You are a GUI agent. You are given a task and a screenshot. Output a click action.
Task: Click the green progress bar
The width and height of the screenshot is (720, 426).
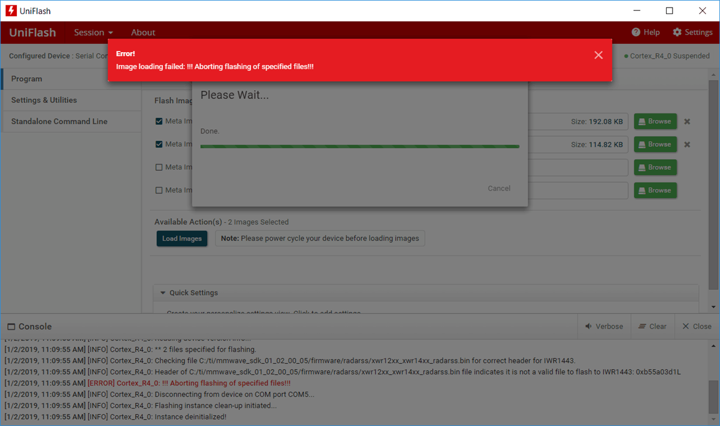click(x=359, y=146)
